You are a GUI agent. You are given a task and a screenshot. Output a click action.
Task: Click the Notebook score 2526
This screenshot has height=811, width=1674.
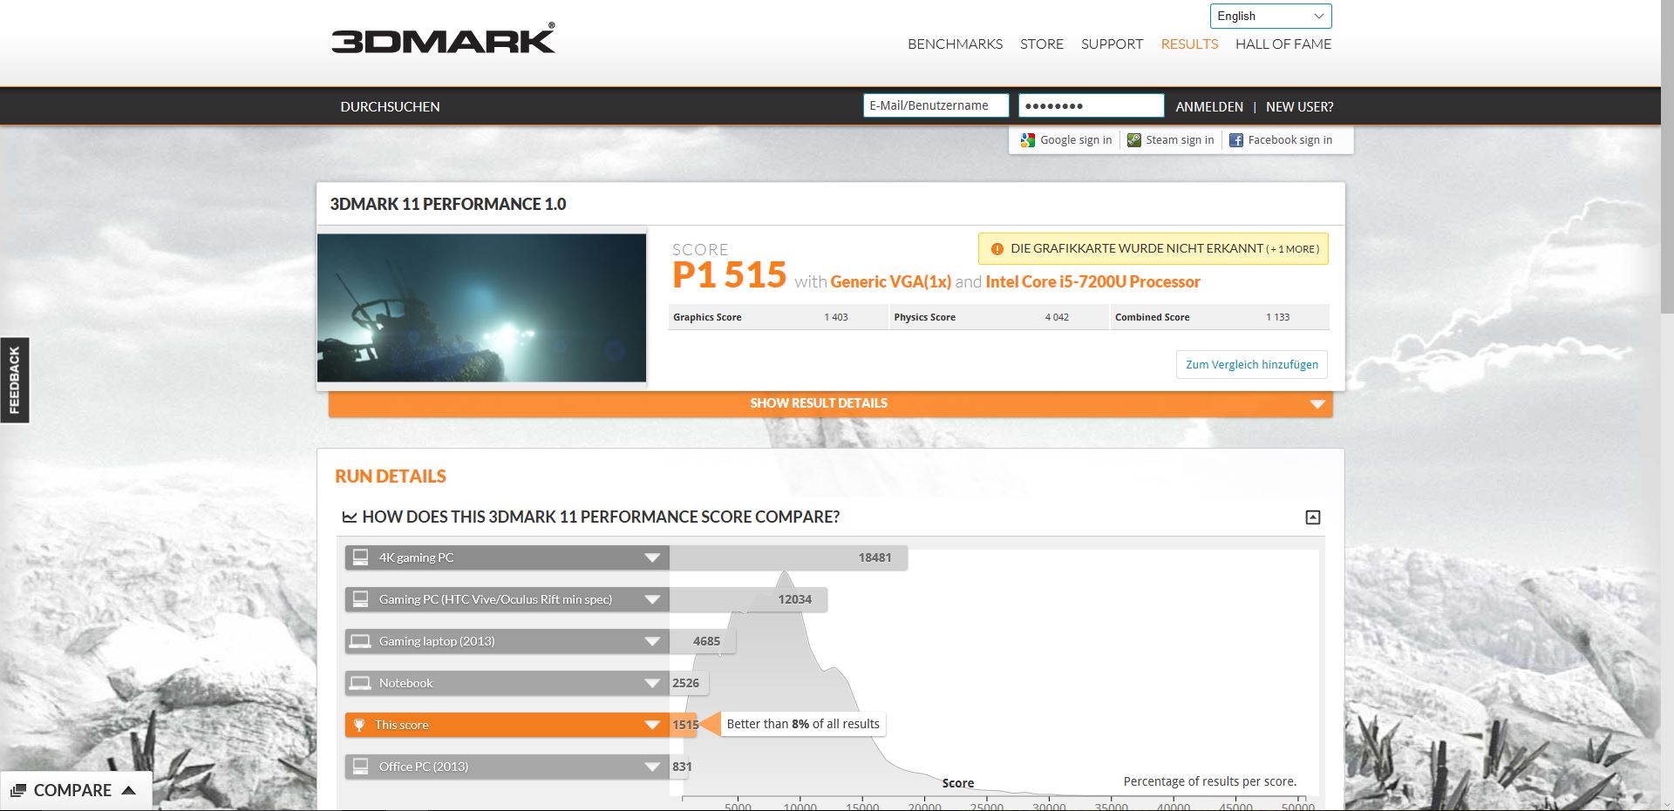tap(685, 683)
